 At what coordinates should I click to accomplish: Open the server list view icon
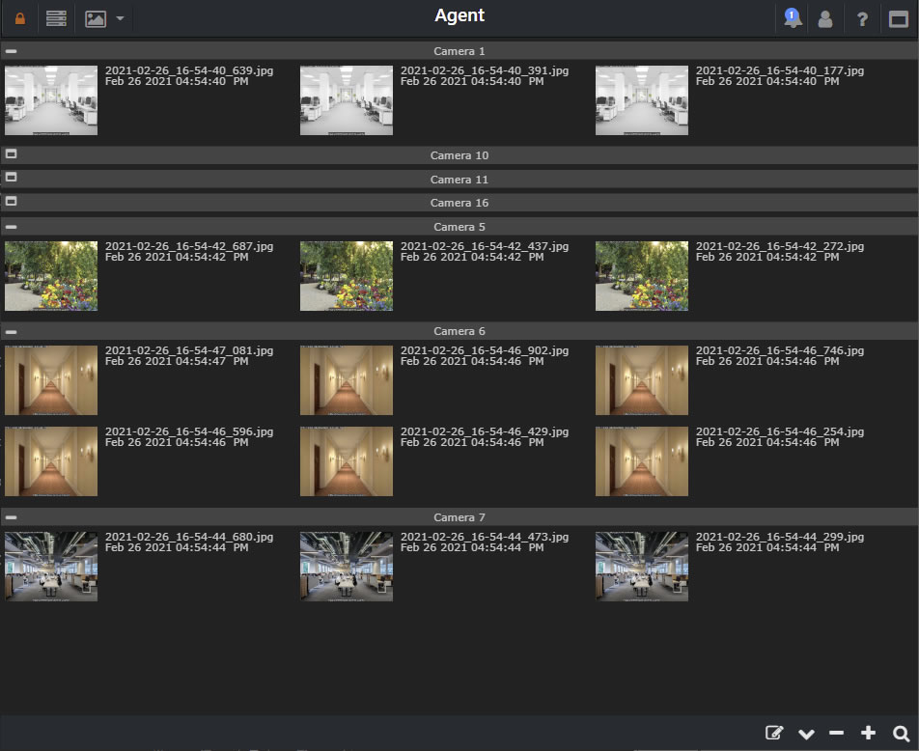(x=55, y=17)
